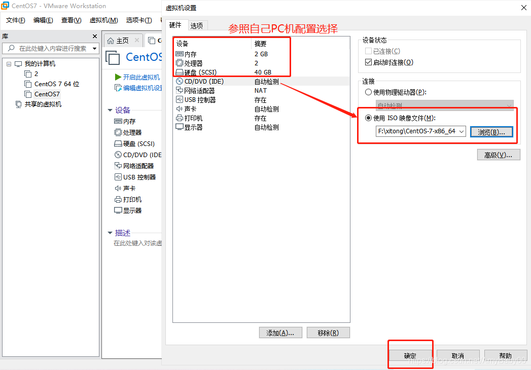Click the CD/DVD (IDE) disc icon in dialog
The image size is (531, 370).
[180, 82]
